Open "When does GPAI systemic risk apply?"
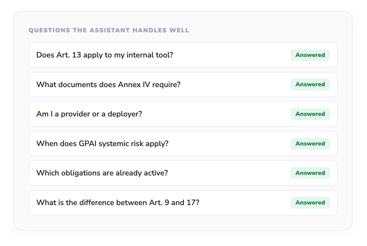Image resolution: width=367 pixels, height=246 pixels. (x=102, y=144)
